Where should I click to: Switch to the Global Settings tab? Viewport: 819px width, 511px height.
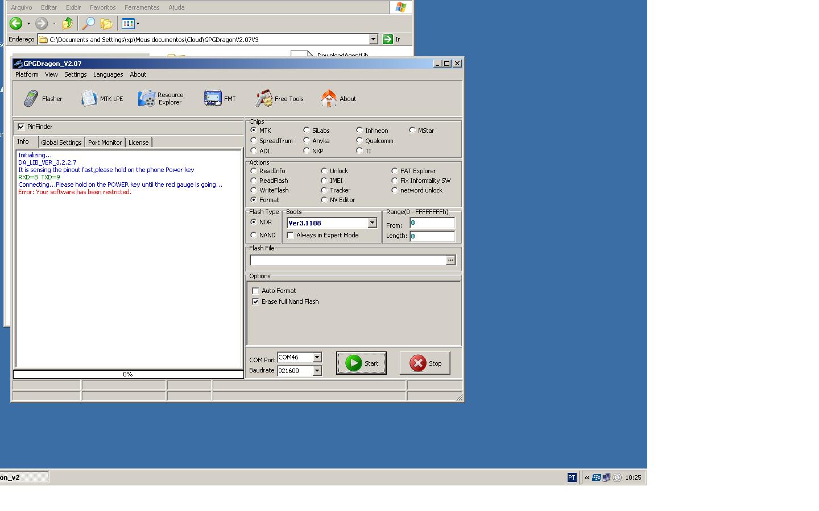click(x=61, y=143)
